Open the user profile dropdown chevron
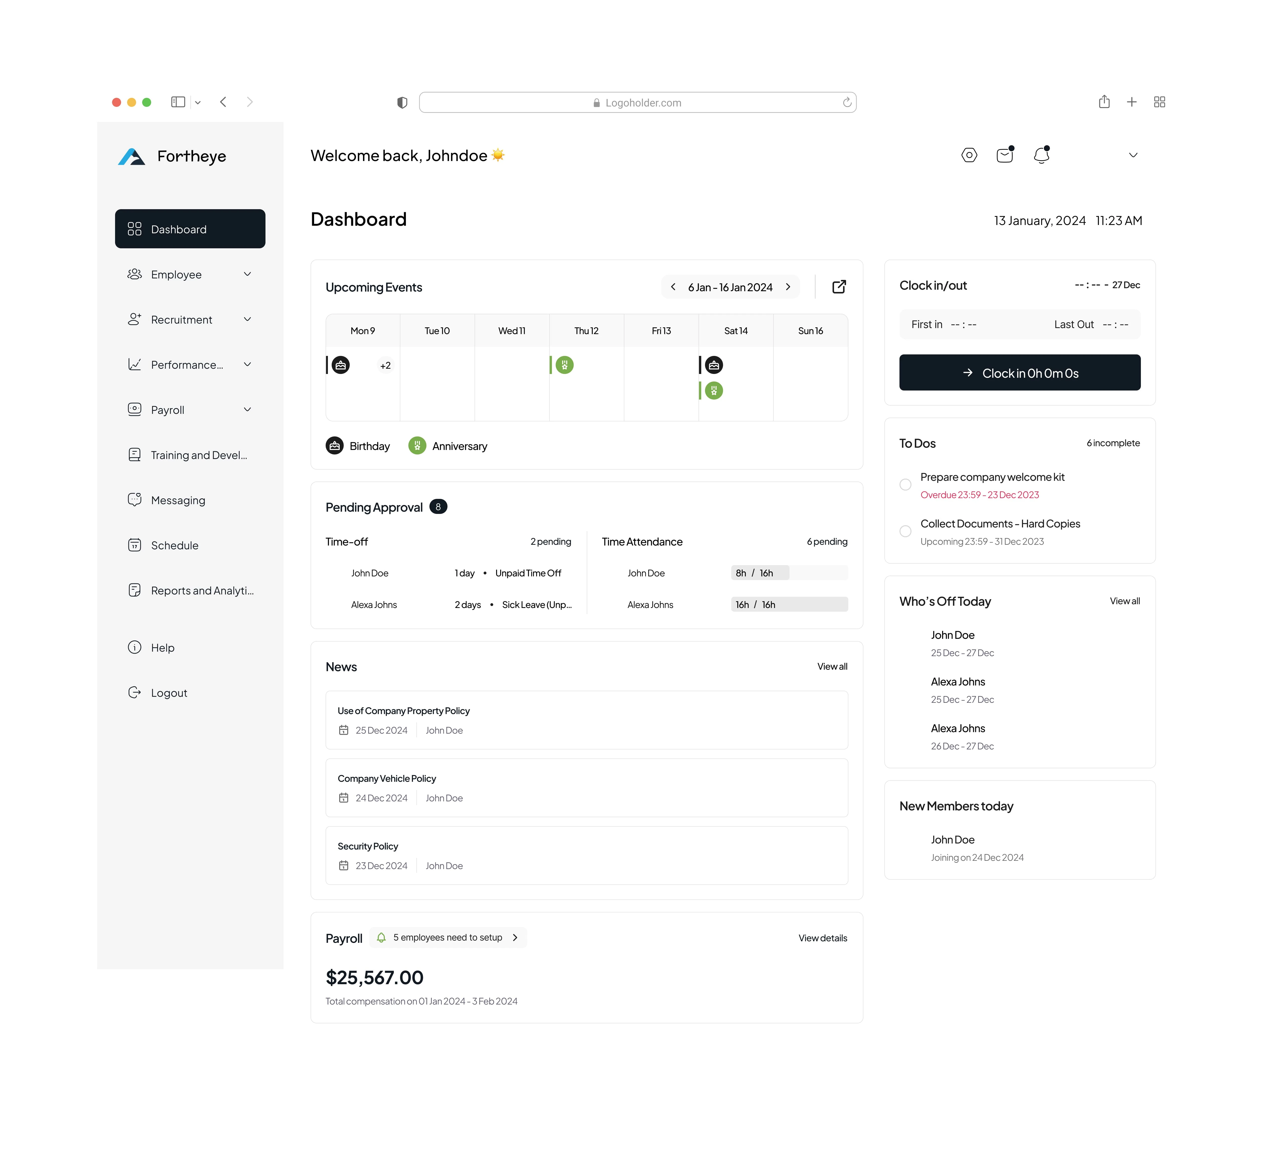Viewport: 1277px width, 1155px height. (1133, 155)
